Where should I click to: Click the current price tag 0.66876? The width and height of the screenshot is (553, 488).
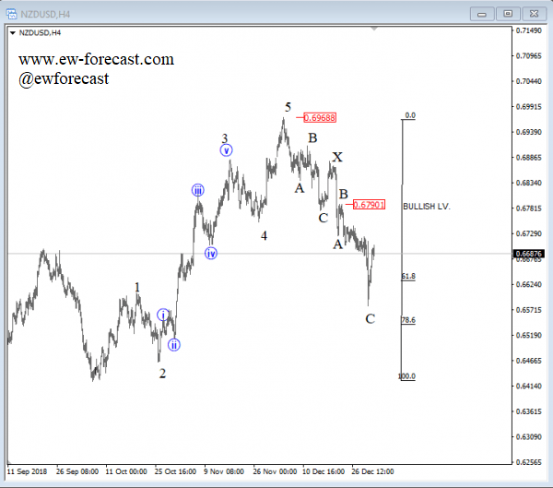click(x=528, y=254)
